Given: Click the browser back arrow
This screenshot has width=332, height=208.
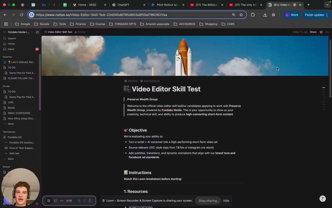Looking at the screenshot, I should (x=5, y=15).
